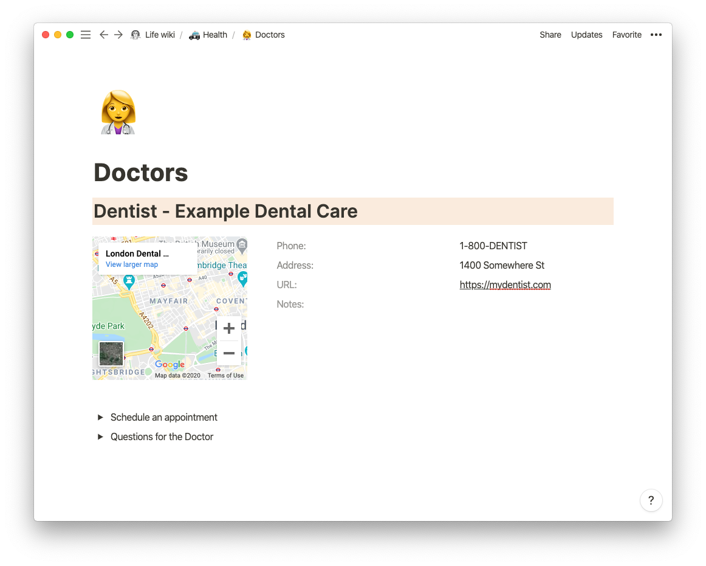This screenshot has height=566, width=706.
Task: Click the Questions for the Doctor text
Action: [x=162, y=437]
